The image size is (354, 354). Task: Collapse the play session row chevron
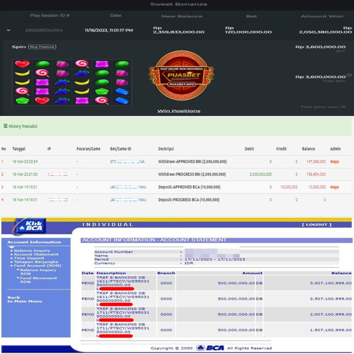(8, 30)
